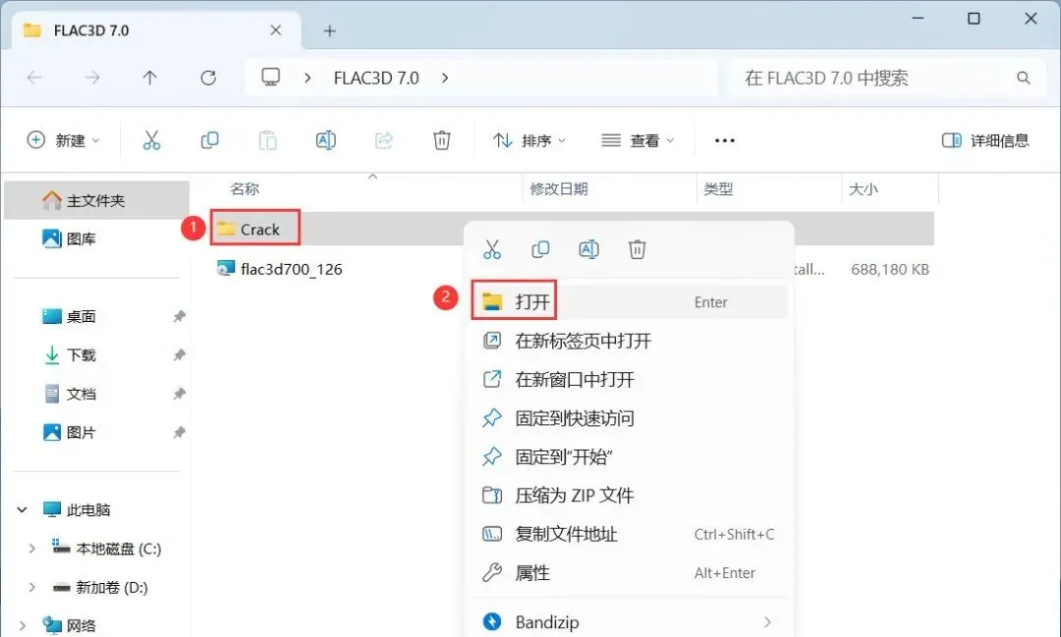This screenshot has height=637, width=1061.
Task: Expand the 本地磁盘 (C:) node
Action: (x=31, y=549)
